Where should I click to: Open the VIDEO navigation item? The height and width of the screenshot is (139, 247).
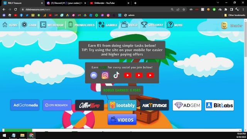tap(129, 25)
